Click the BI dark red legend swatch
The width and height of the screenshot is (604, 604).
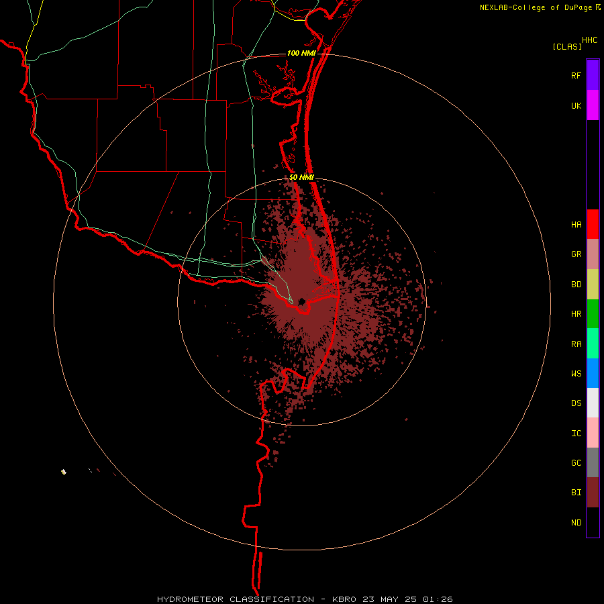pyautogui.click(x=593, y=493)
